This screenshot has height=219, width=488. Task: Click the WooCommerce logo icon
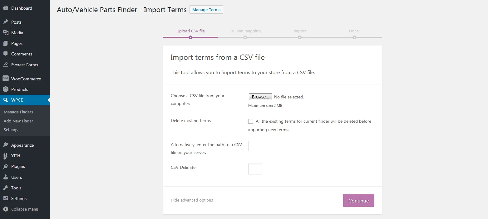(6, 79)
